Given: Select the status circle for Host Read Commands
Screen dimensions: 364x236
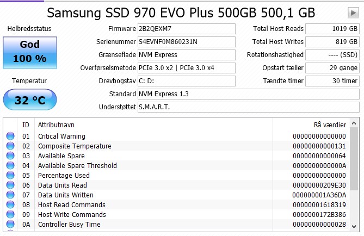Looking at the screenshot, I should pyautogui.click(x=10, y=204).
